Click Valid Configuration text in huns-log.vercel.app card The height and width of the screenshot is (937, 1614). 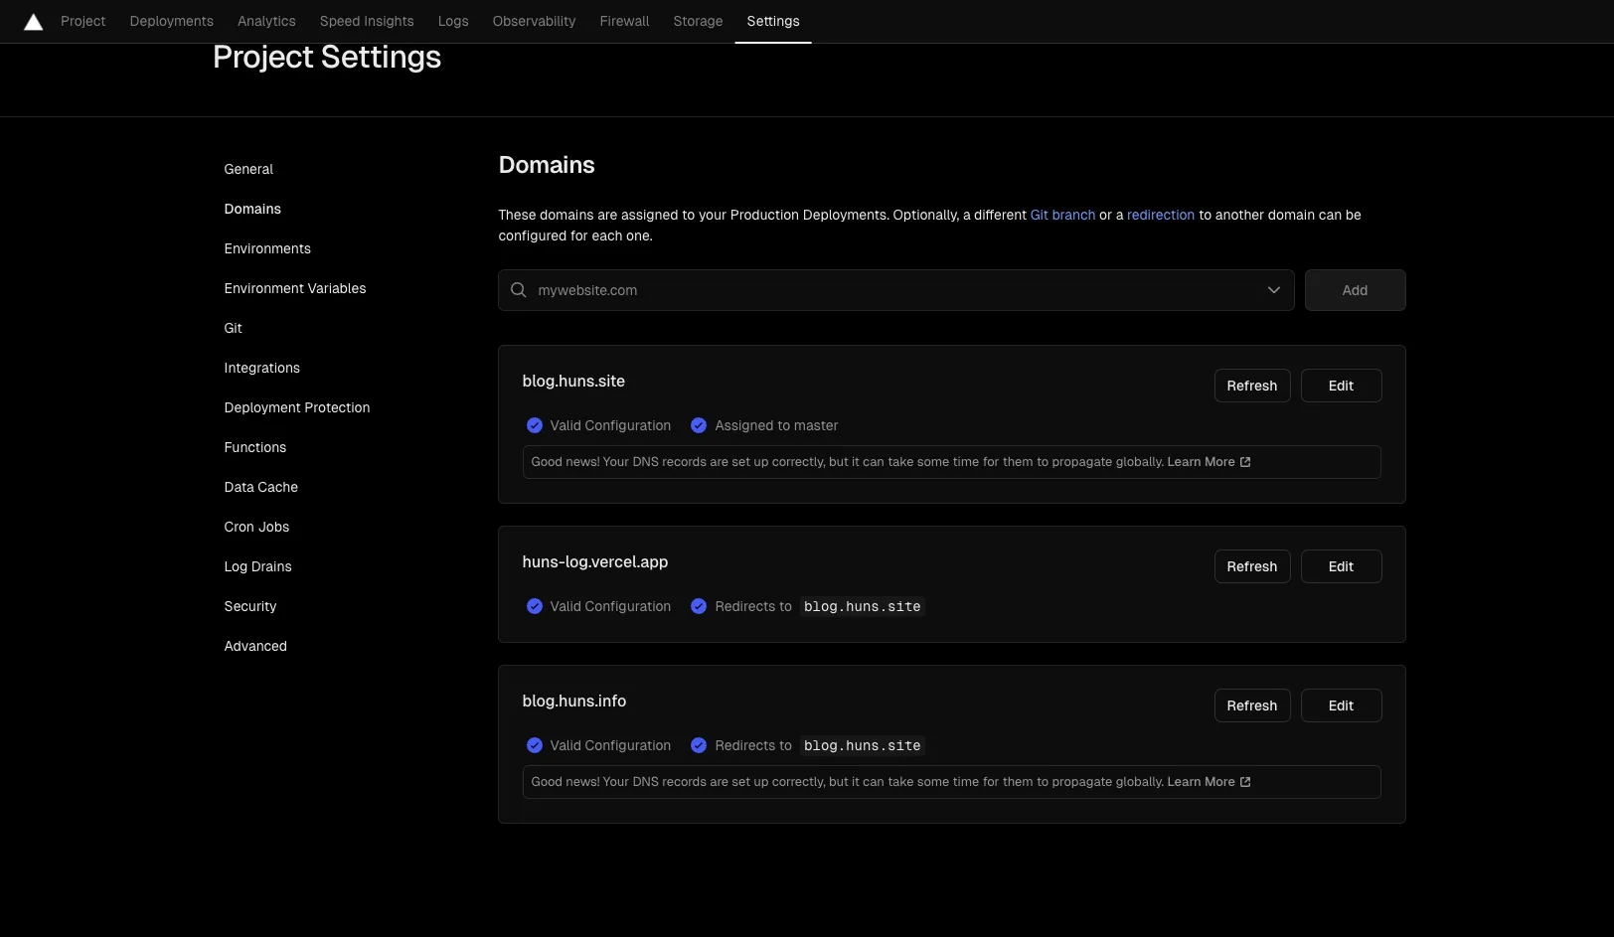(610, 606)
